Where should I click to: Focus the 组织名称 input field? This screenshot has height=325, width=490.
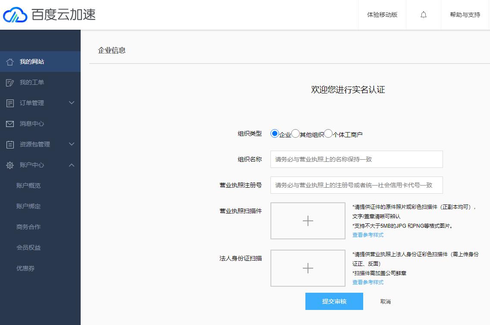(357, 159)
